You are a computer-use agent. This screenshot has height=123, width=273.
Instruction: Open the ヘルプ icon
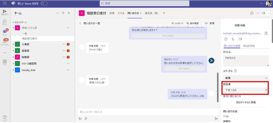(5, 118)
